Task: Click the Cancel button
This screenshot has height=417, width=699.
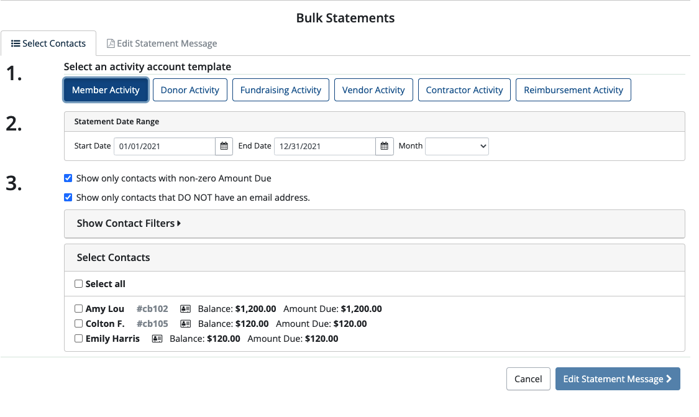Action: tap(528, 378)
